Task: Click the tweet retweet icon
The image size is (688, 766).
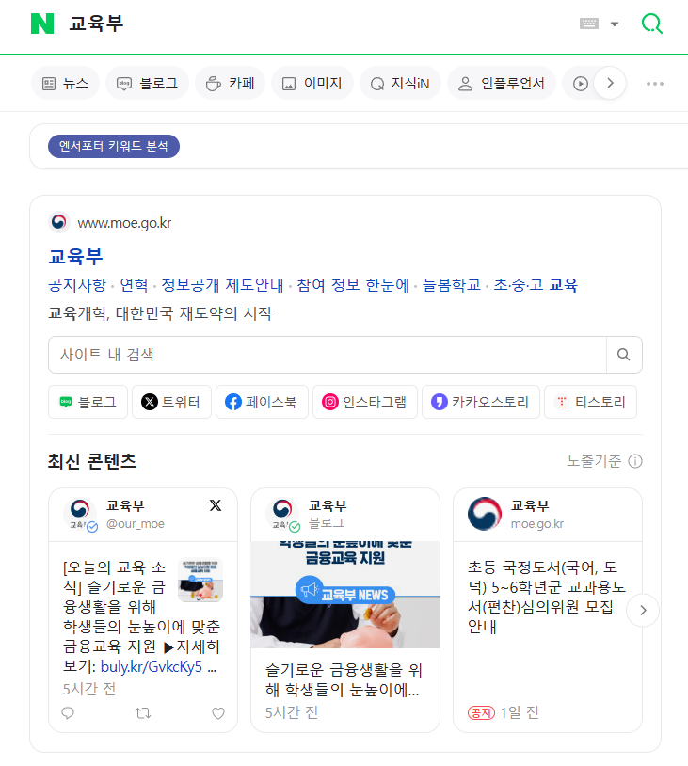Action: coord(143,713)
